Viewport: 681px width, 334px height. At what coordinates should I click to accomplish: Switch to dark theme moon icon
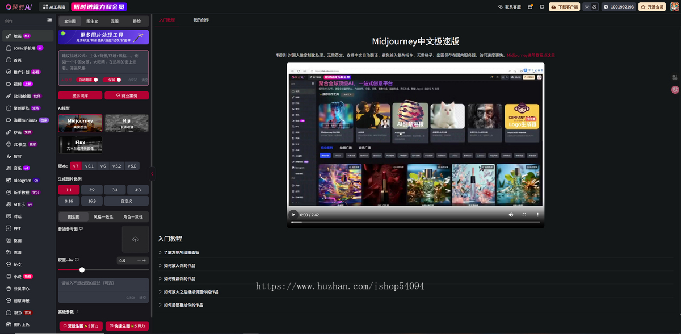[x=594, y=7]
